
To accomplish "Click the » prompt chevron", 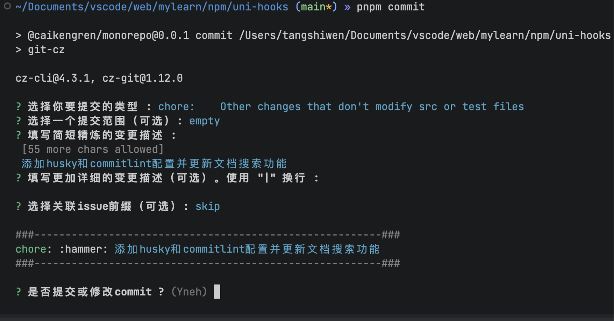I will point(347,7).
